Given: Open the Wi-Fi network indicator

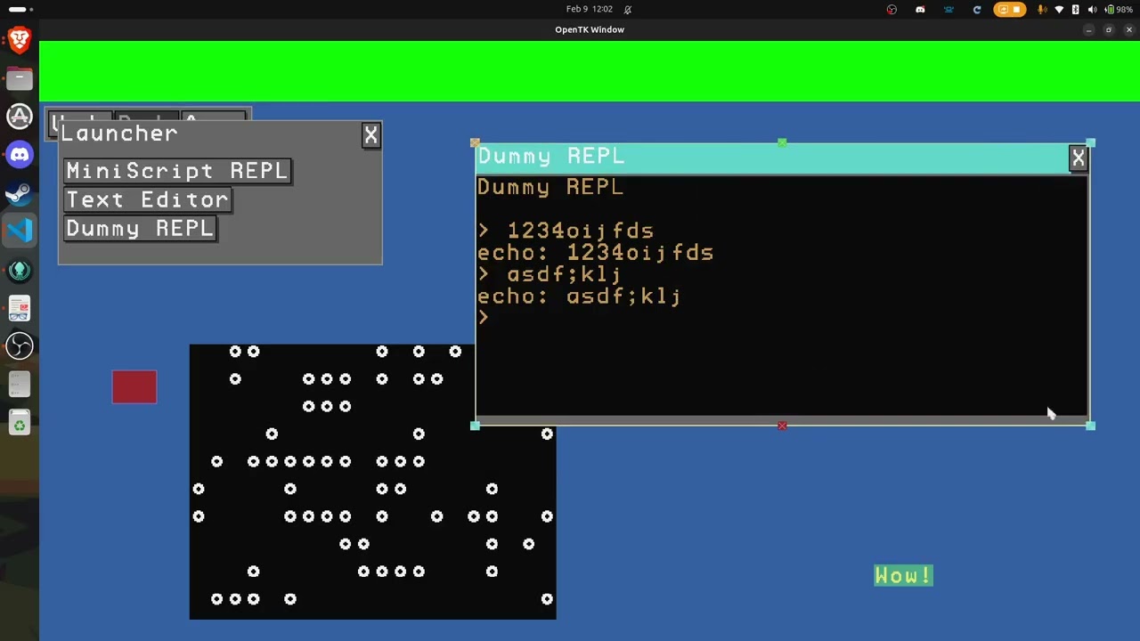Looking at the screenshot, I should click(x=1059, y=9).
